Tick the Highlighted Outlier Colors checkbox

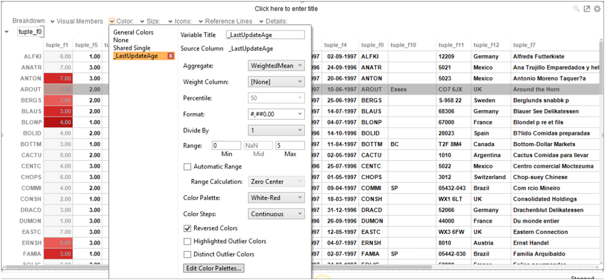187,241
